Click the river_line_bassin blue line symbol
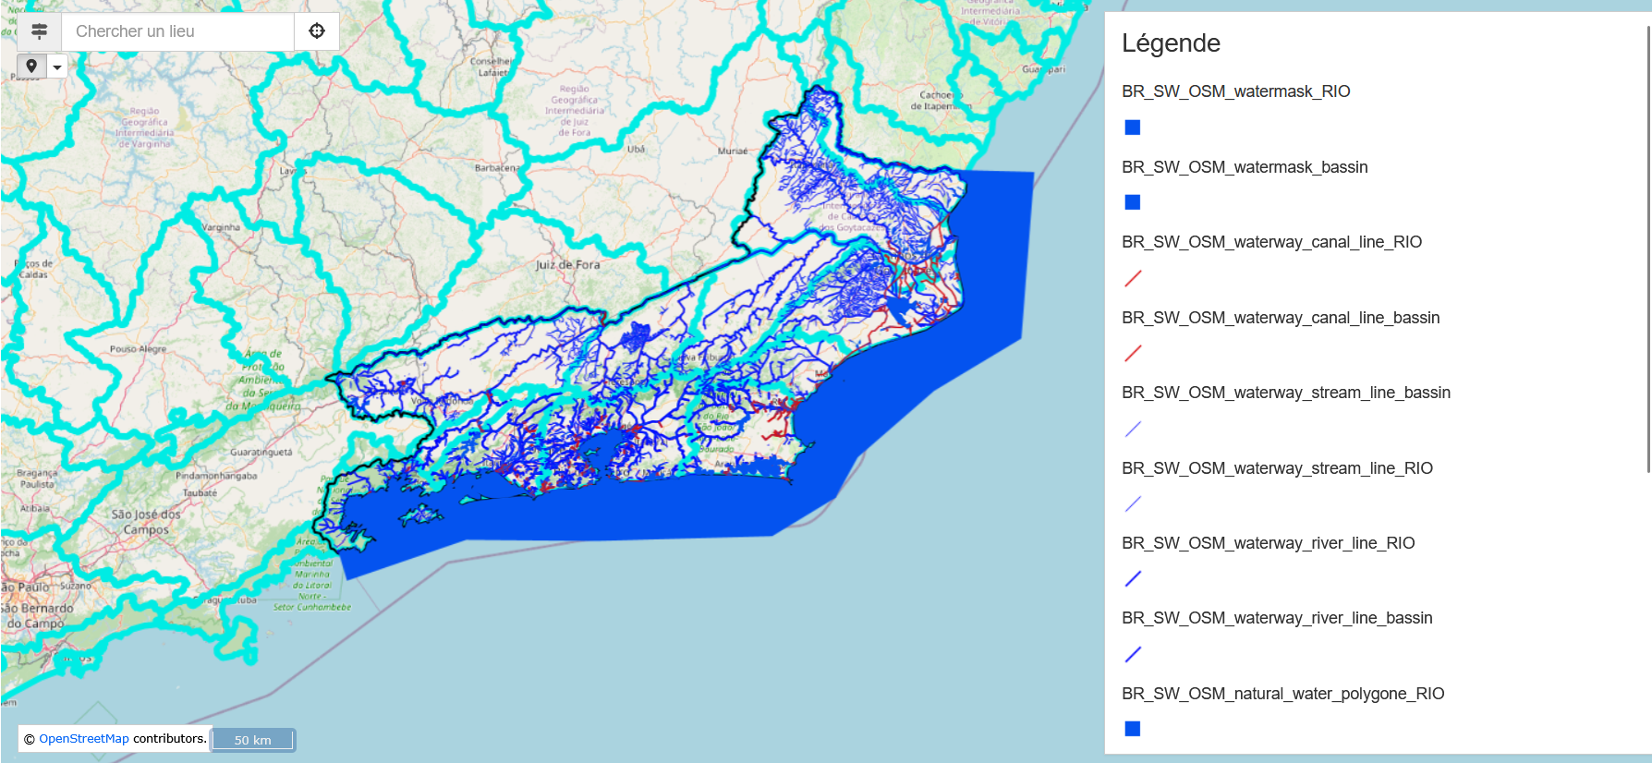The height and width of the screenshot is (763, 1652). point(1133,654)
